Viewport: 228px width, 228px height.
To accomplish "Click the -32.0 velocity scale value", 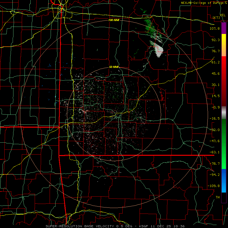I will pyautogui.click(x=215, y=130).
